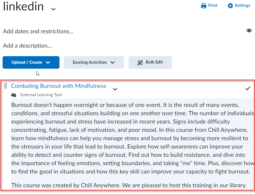Click the External Learning Tool puzzle icon

pyautogui.click(x=14, y=95)
